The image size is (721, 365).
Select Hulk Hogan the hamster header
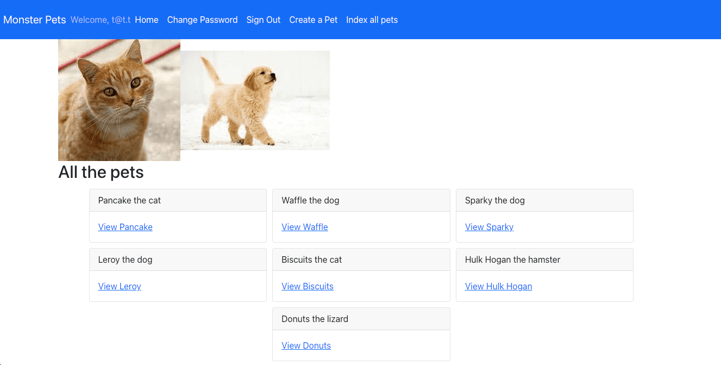[545, 259]
